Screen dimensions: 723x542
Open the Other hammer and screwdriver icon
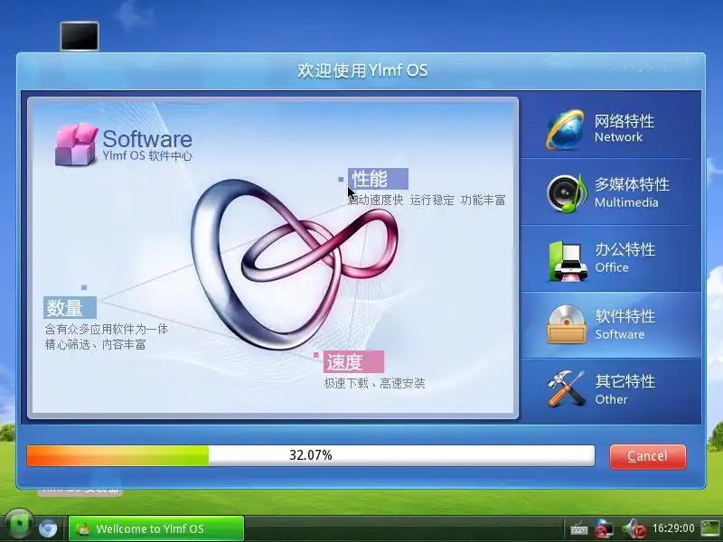pyautogui.click(x=566, y=388)
